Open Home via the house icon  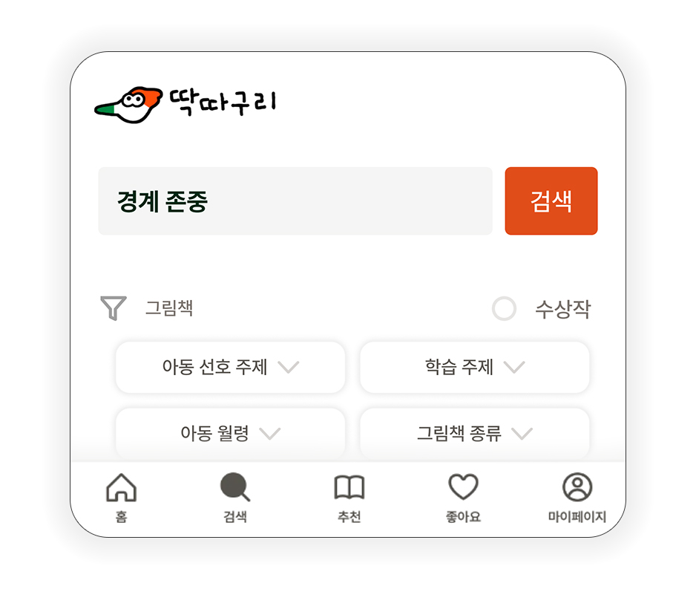pyautogui.click(x=121, y=487)
